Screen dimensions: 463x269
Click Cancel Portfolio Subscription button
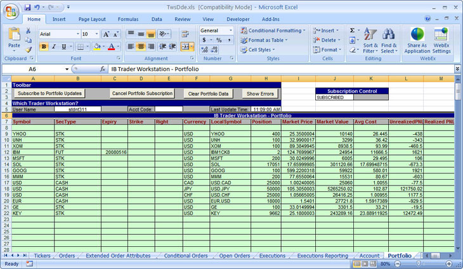(142, 94)
